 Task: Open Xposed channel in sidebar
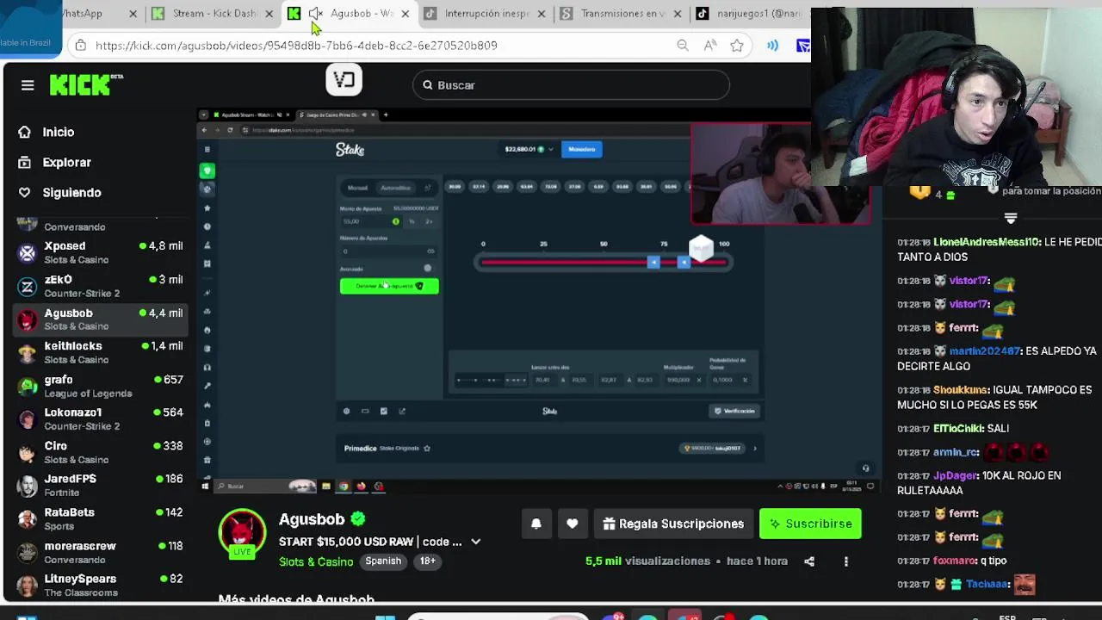[x=101, y=252]
